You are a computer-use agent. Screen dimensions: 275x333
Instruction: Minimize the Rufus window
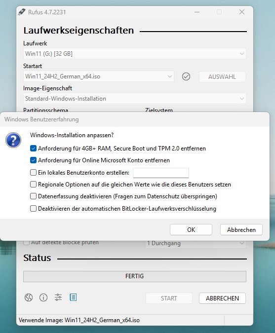(197, 12)
